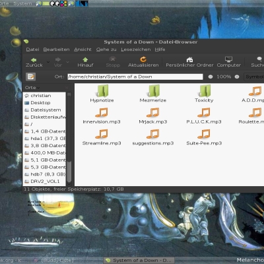Open the Gehe zu menu
Screen dimensions: 264x264
point(106,49)
